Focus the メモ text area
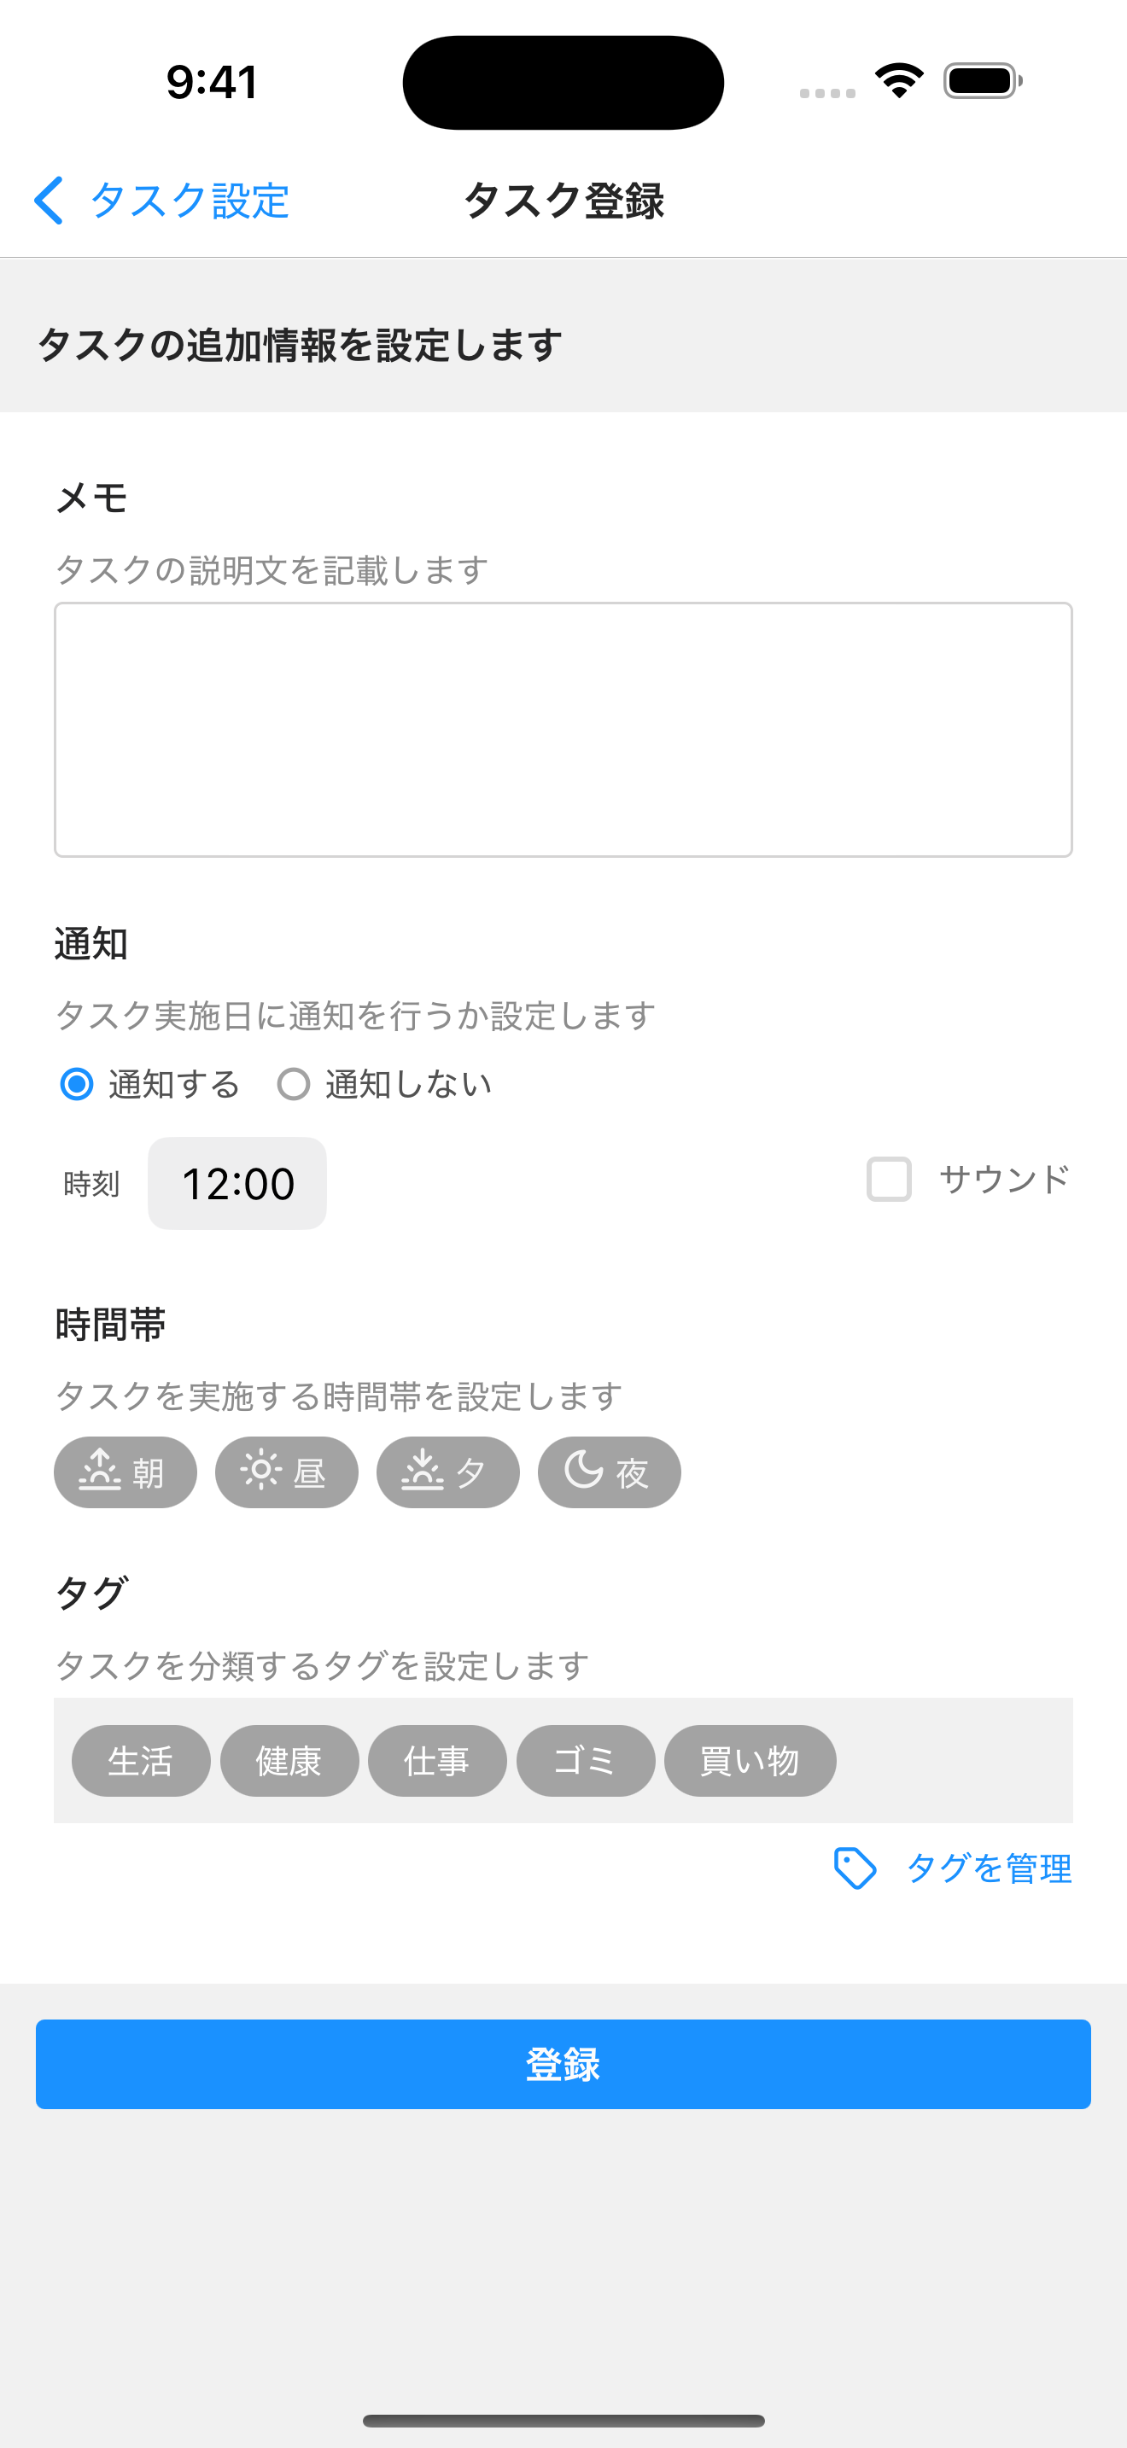This screenshot has width=1127, height=2448. point(563,730)
